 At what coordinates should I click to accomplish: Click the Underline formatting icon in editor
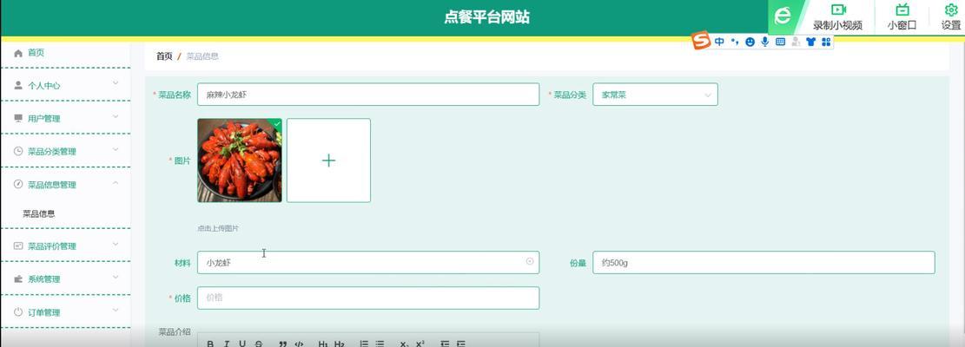(242, 344)
